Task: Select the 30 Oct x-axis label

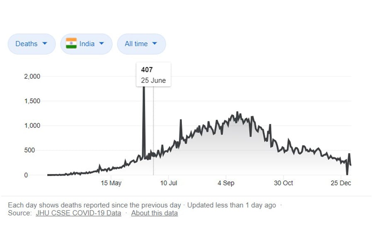Action: tap(283, 183)
